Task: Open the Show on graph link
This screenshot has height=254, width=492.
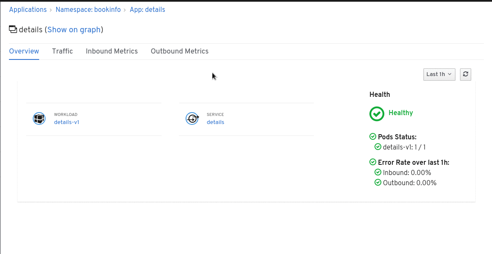Action: pyautogui.click(x=74, y=29)
